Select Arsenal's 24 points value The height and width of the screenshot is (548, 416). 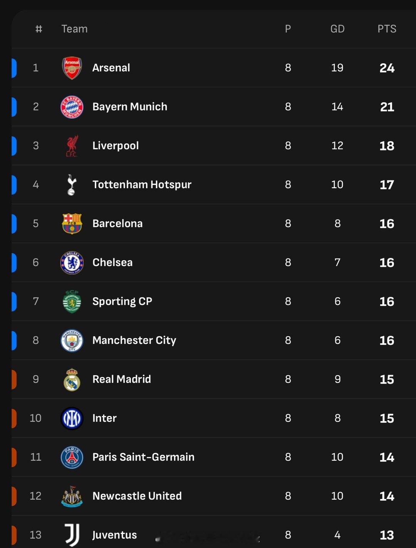click(387, 68)
